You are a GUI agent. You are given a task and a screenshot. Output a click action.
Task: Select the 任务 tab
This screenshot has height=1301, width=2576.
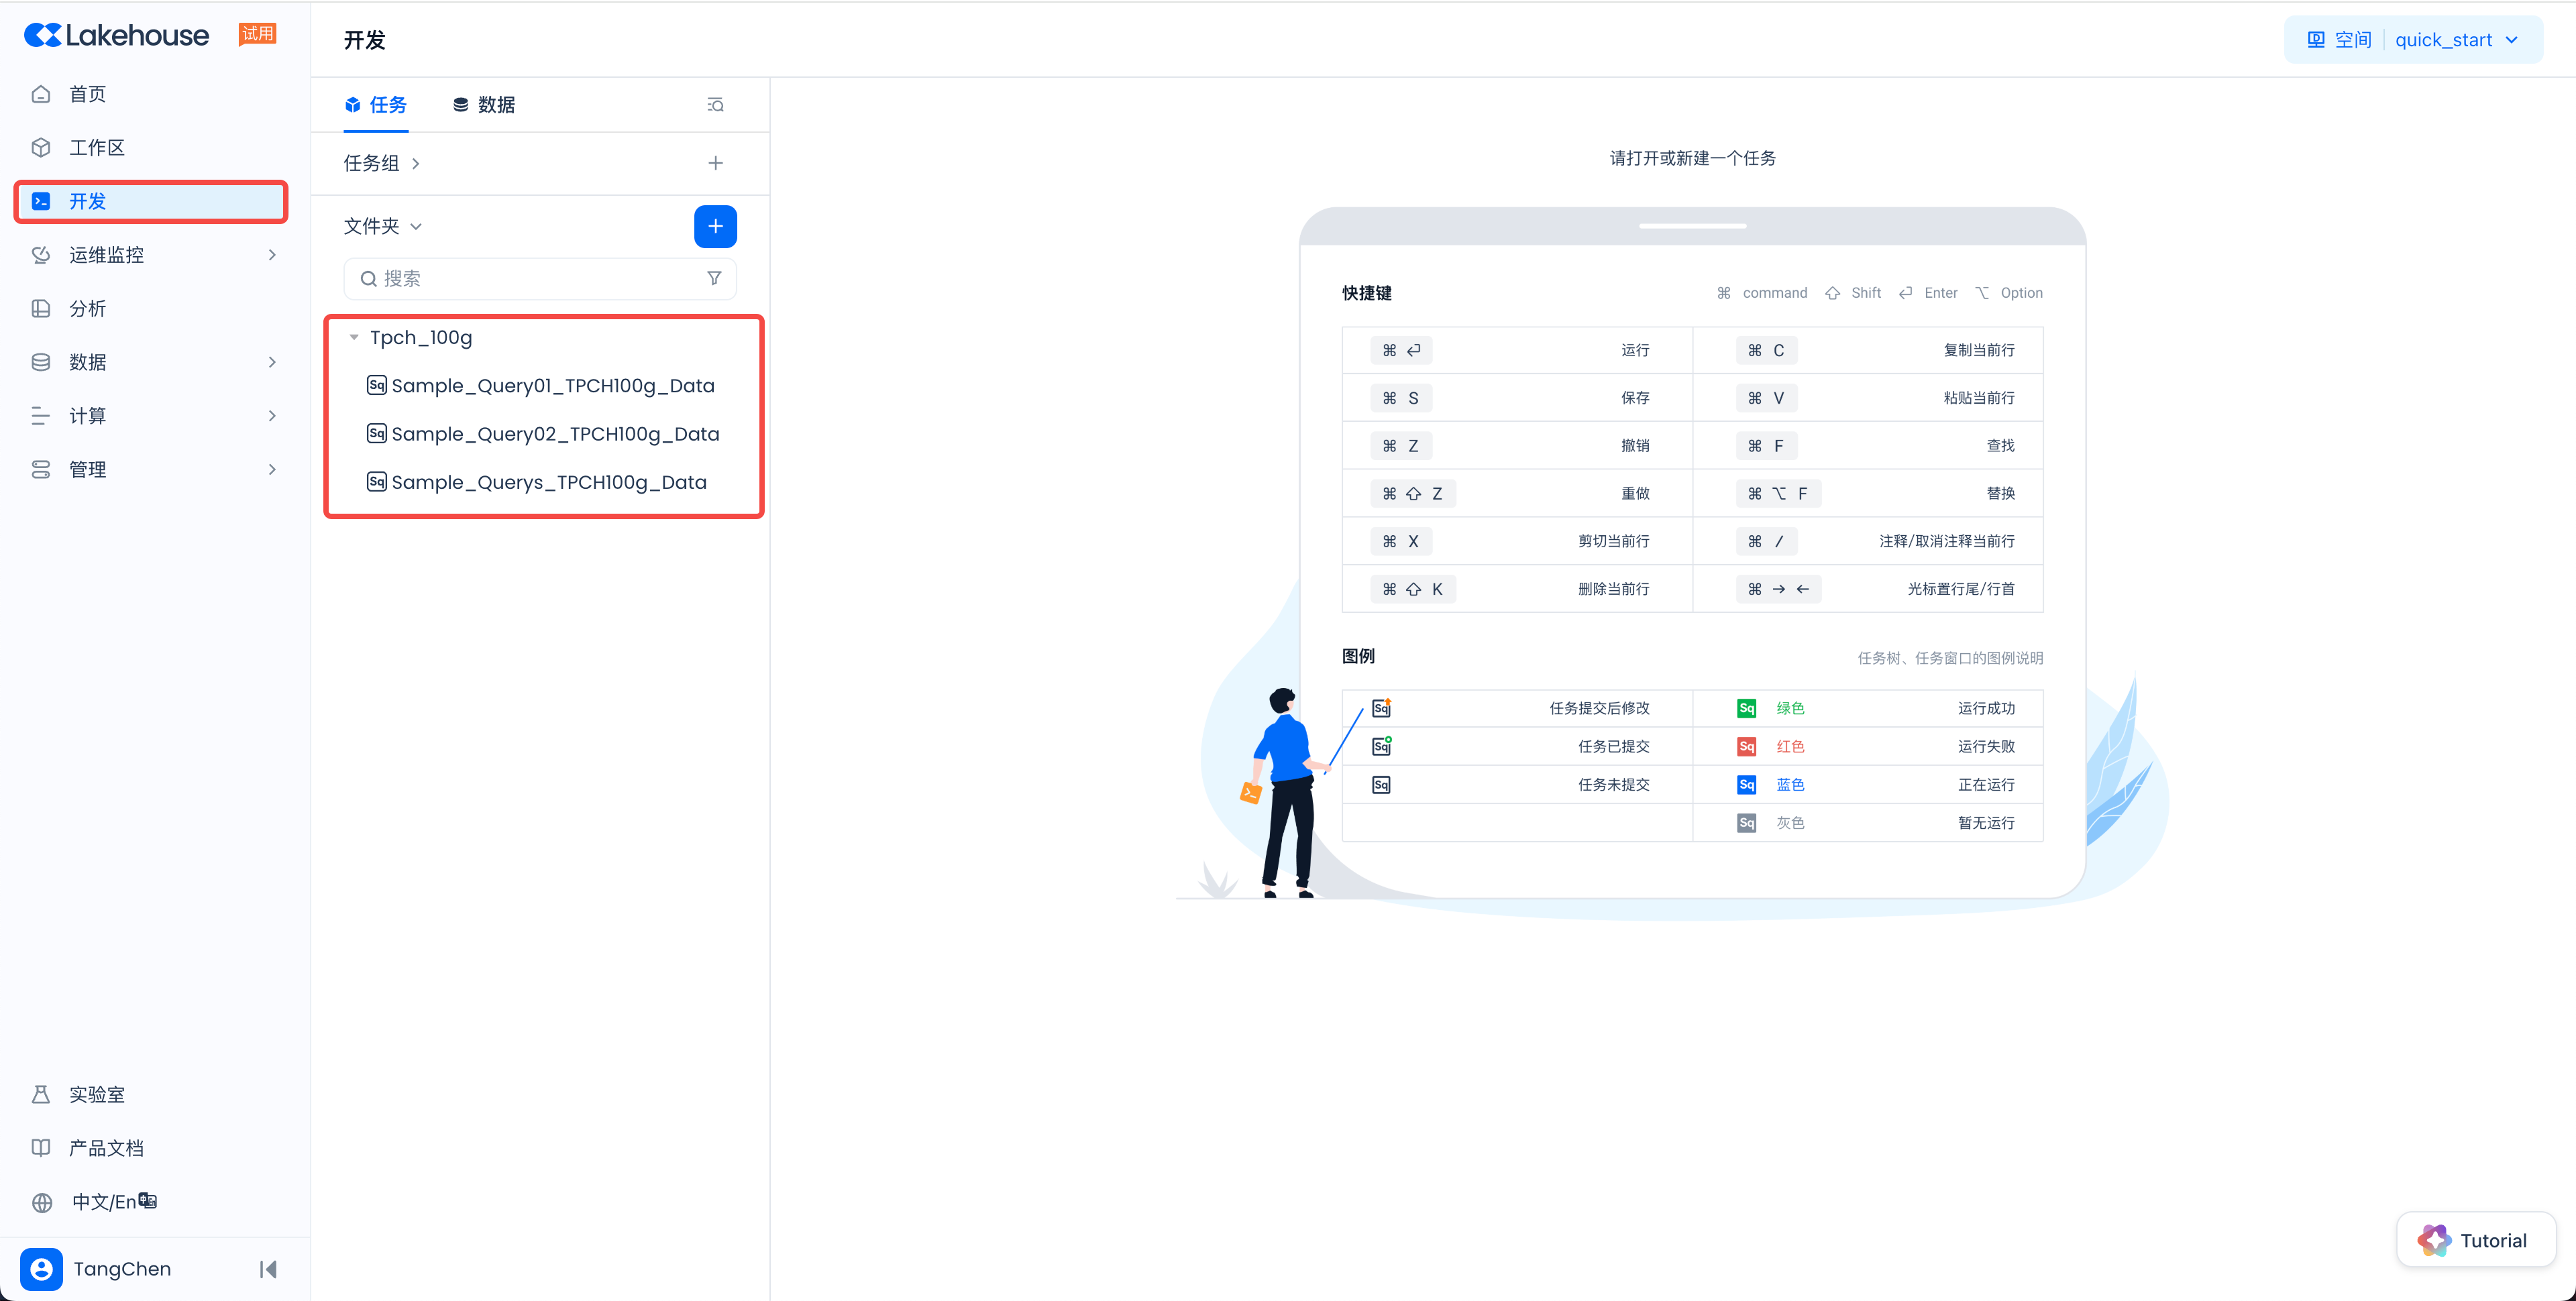(376, 105)
